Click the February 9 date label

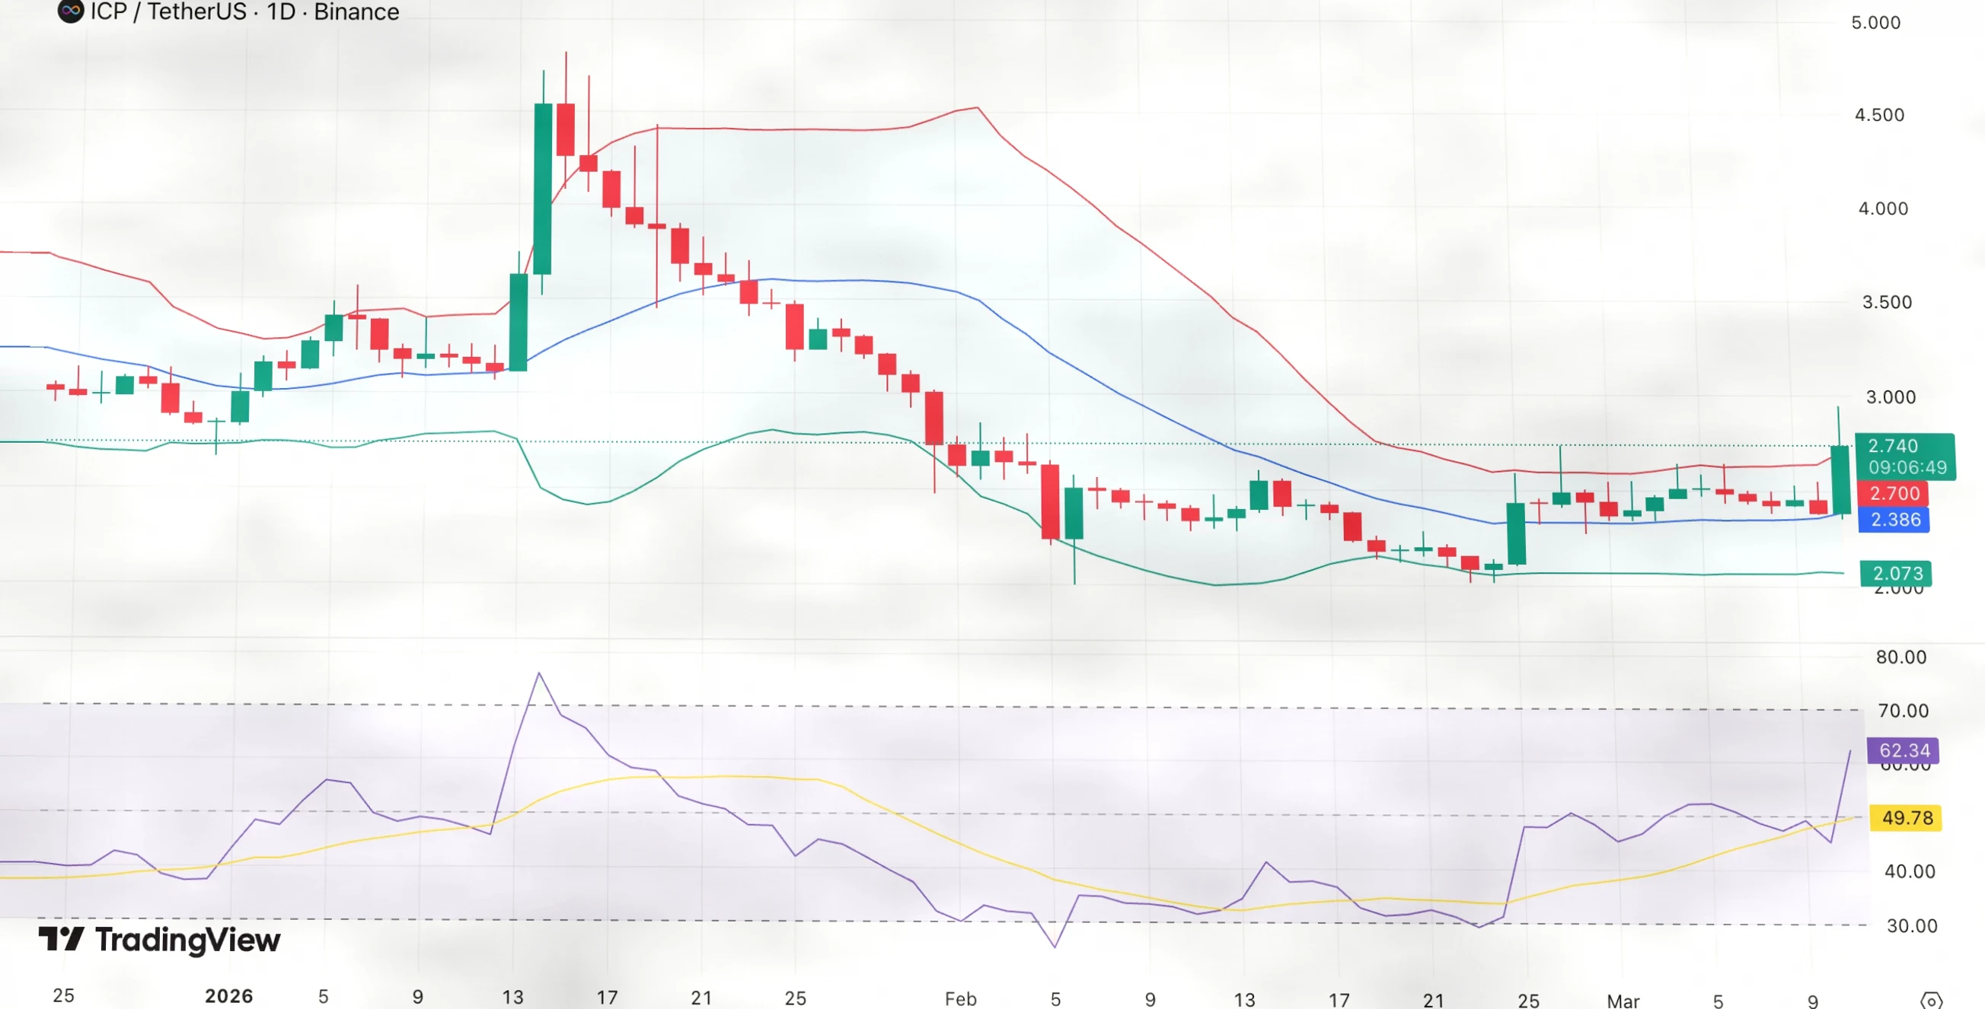(x=1150, y=999)
